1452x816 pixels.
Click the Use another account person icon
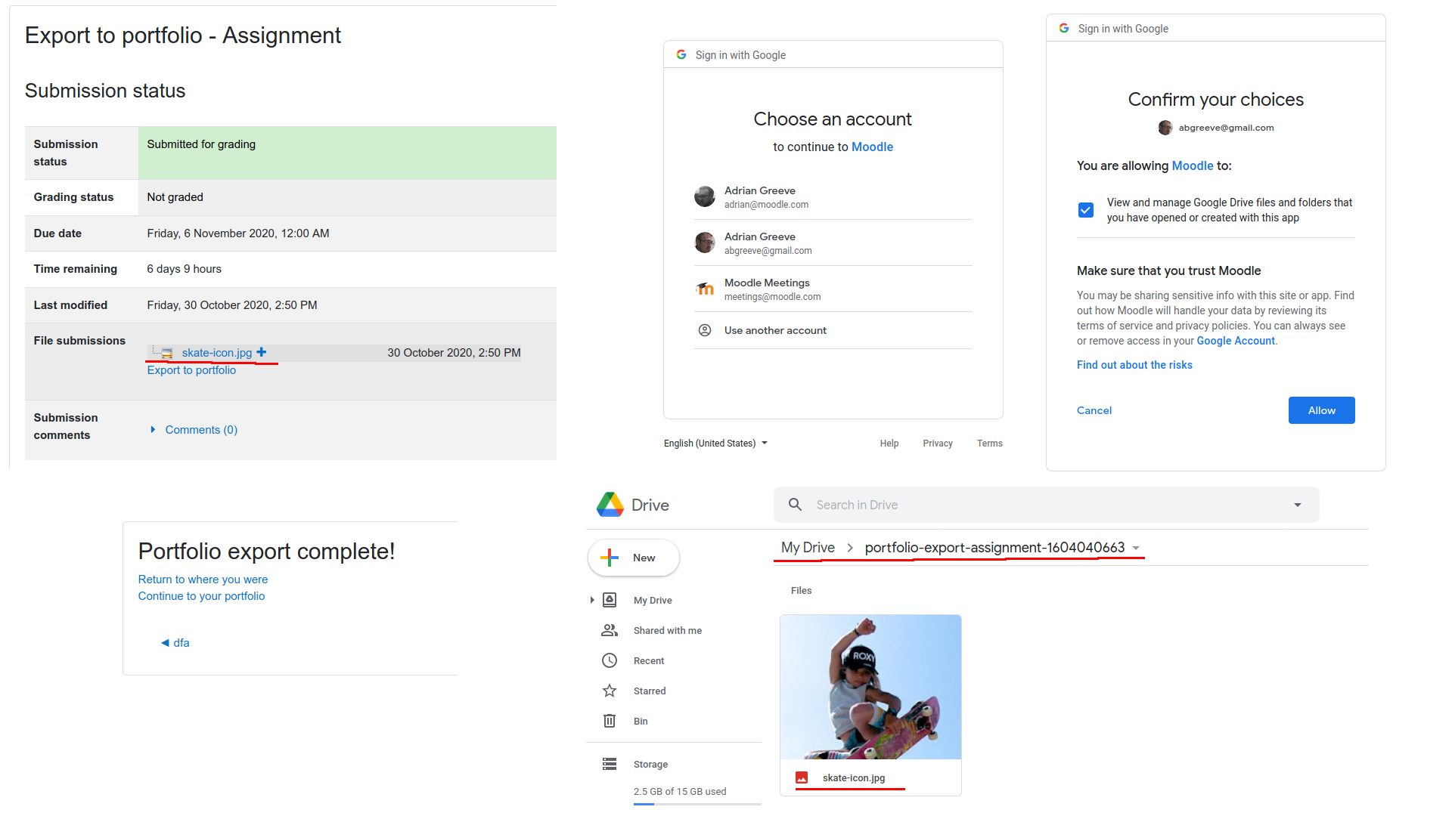coord(705,330)
